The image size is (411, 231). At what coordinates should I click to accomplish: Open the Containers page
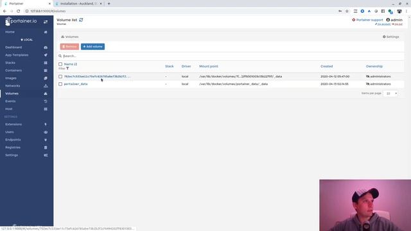coord(13,71)
